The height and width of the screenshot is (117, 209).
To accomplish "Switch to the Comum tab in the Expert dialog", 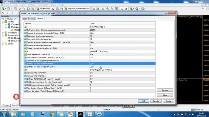I will click(32, 19).
